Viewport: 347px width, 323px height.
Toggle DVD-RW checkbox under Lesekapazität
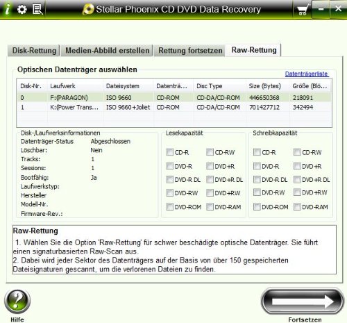[169, 192]
